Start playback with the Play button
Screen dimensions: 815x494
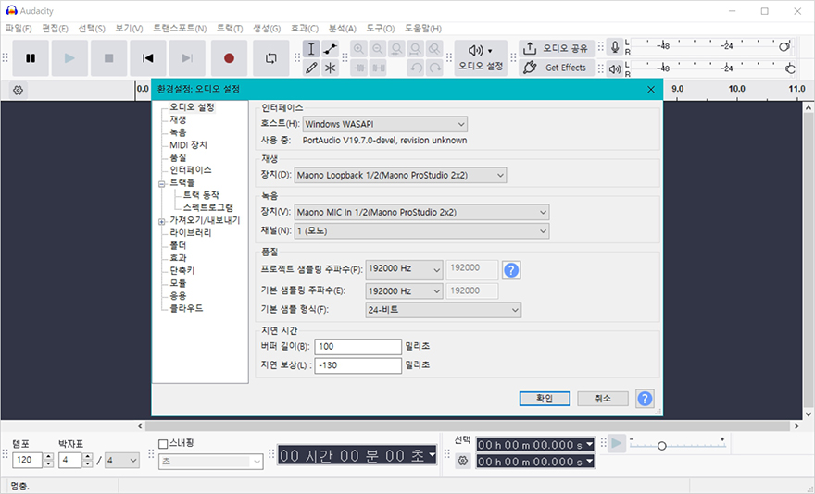click(x=69, y=58)
